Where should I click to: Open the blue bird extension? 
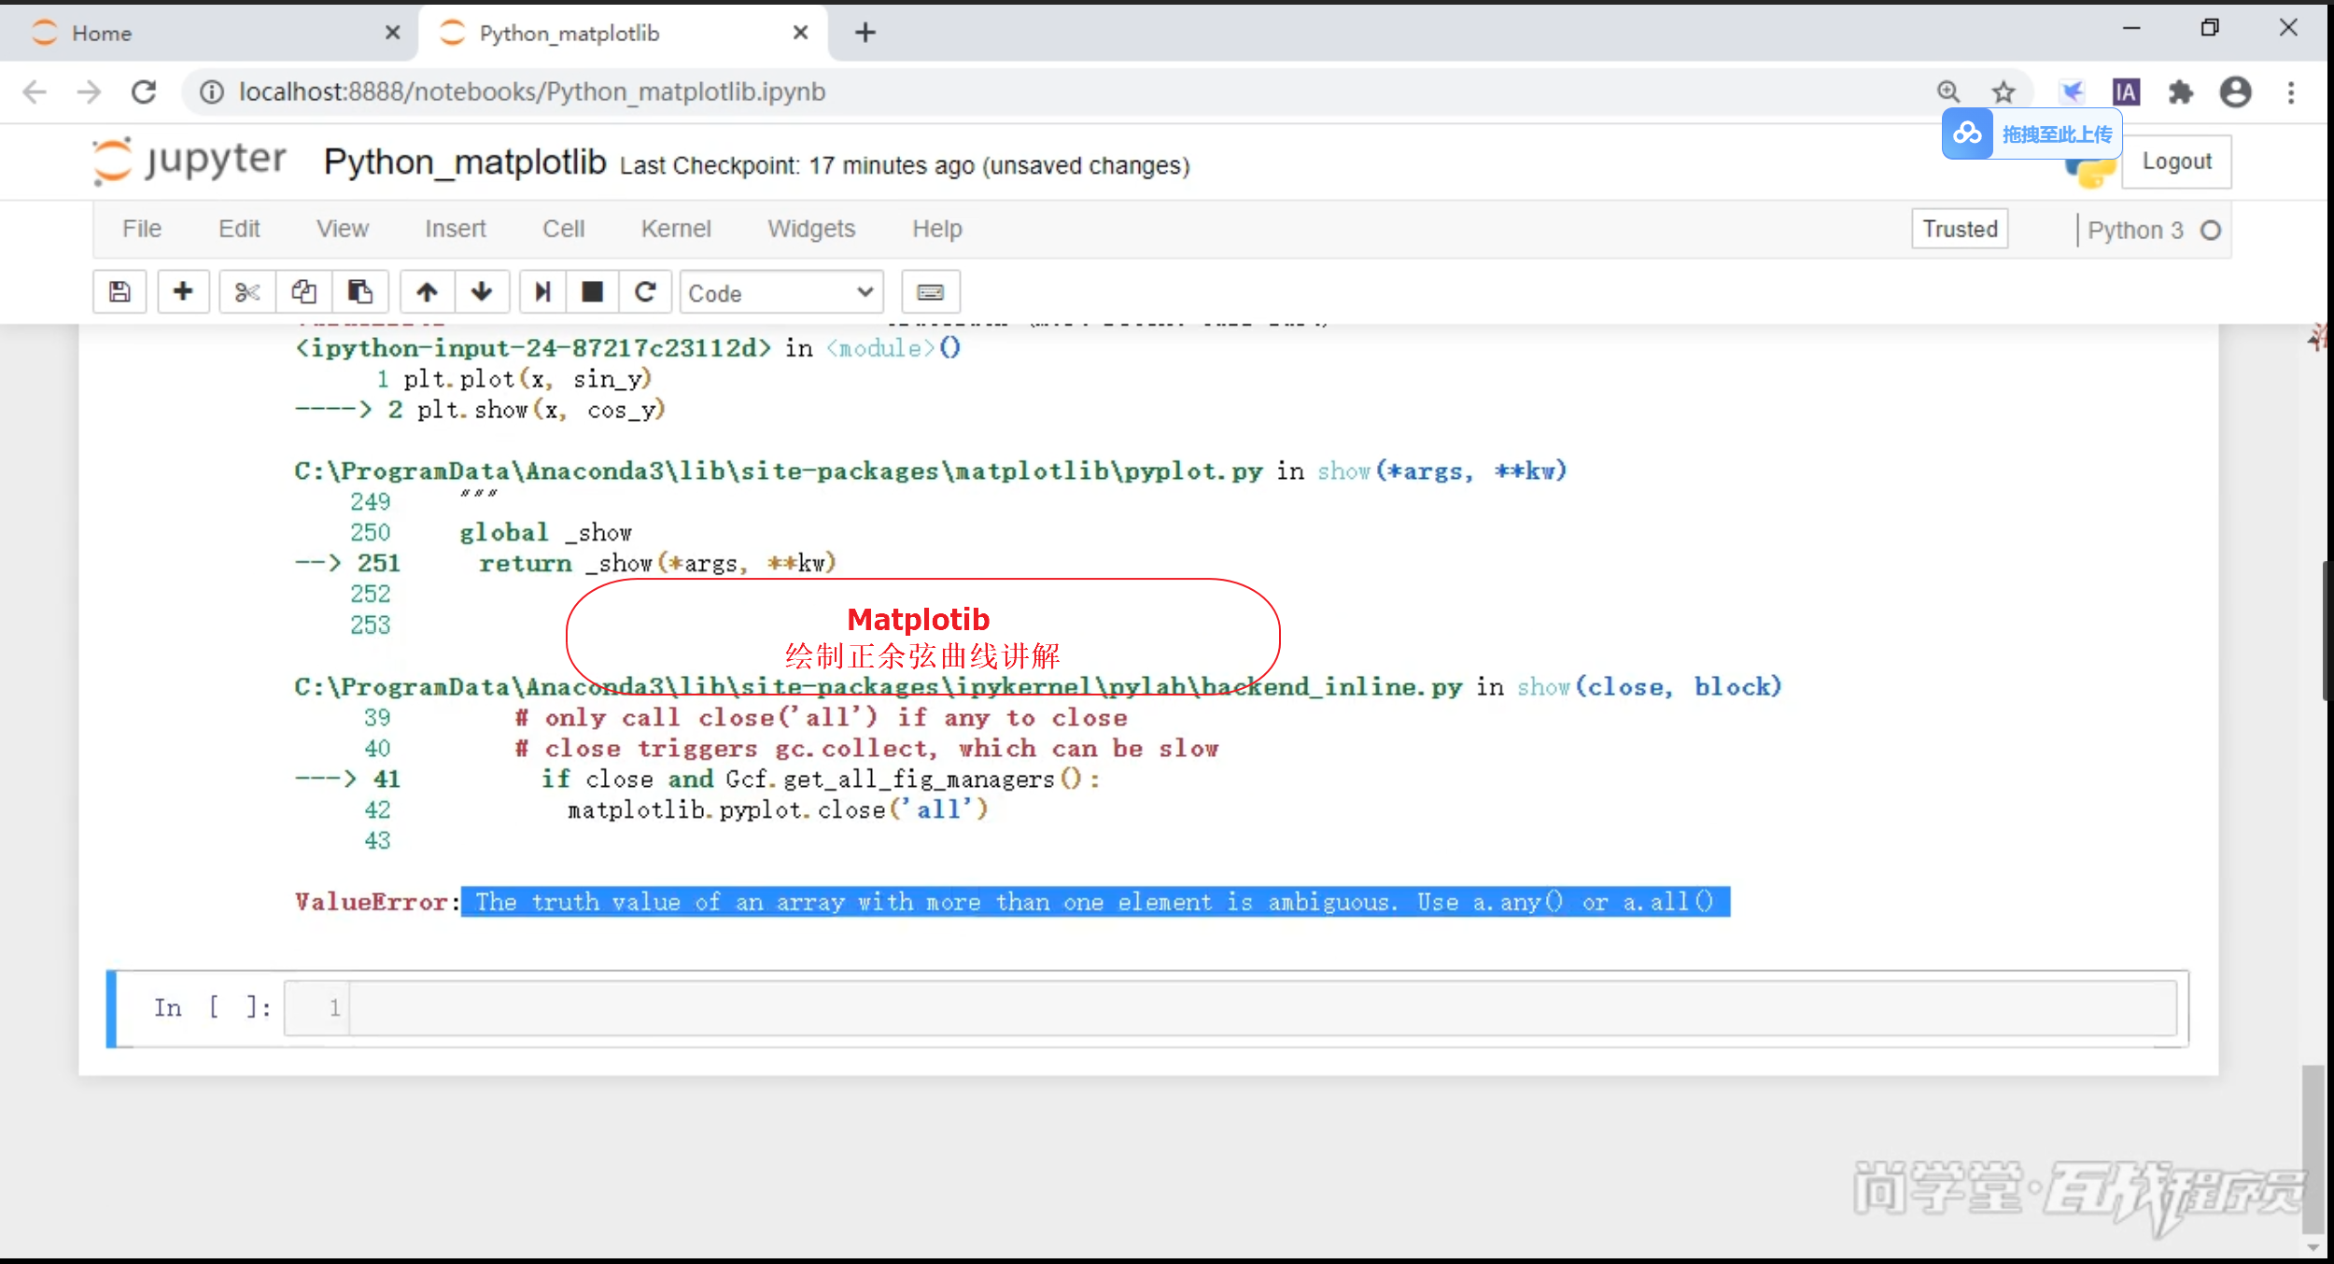(2072, 91)
